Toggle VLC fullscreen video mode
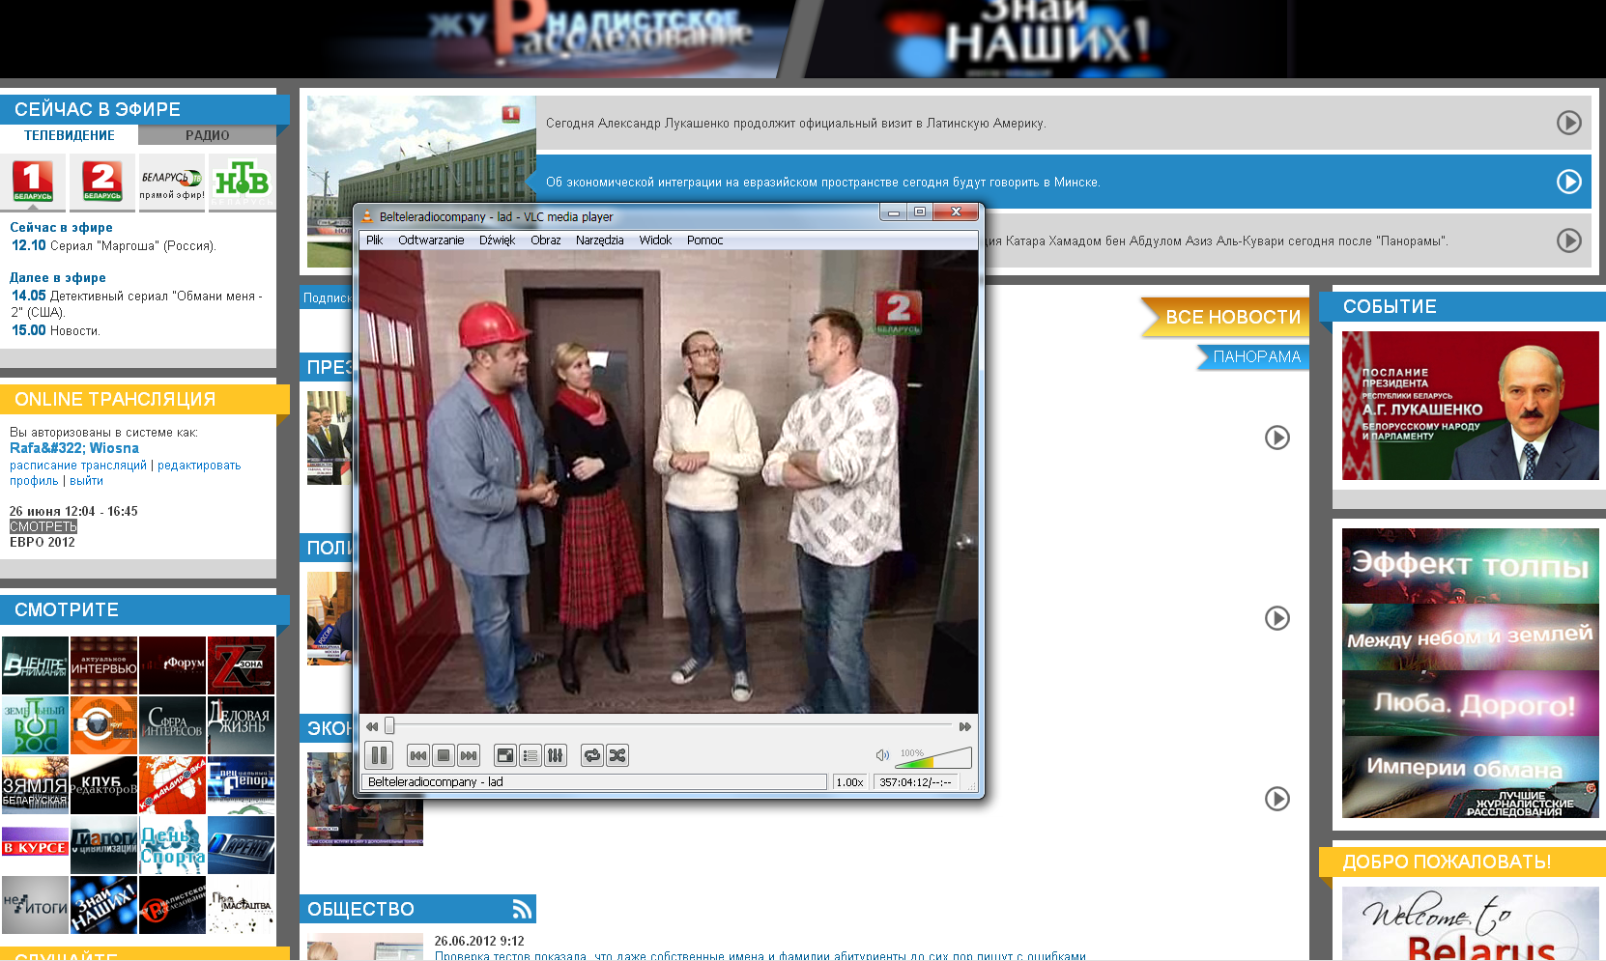The image size is (1606, 961). pyautogui.click(x=504, y=755)
